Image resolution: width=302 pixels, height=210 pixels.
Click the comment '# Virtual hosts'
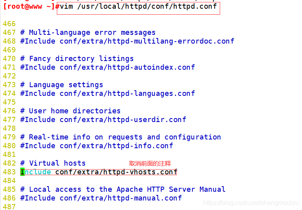[x=53, y=163]
